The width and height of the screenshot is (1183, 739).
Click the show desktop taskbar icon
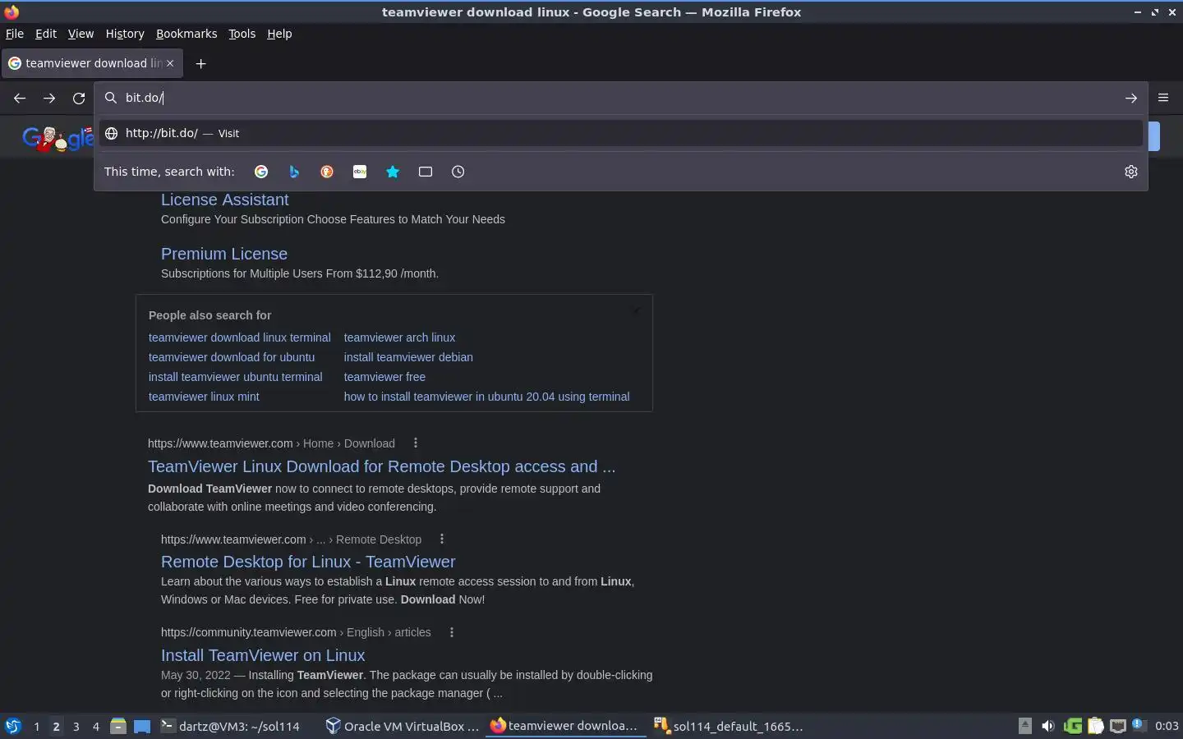coord(142,726)
